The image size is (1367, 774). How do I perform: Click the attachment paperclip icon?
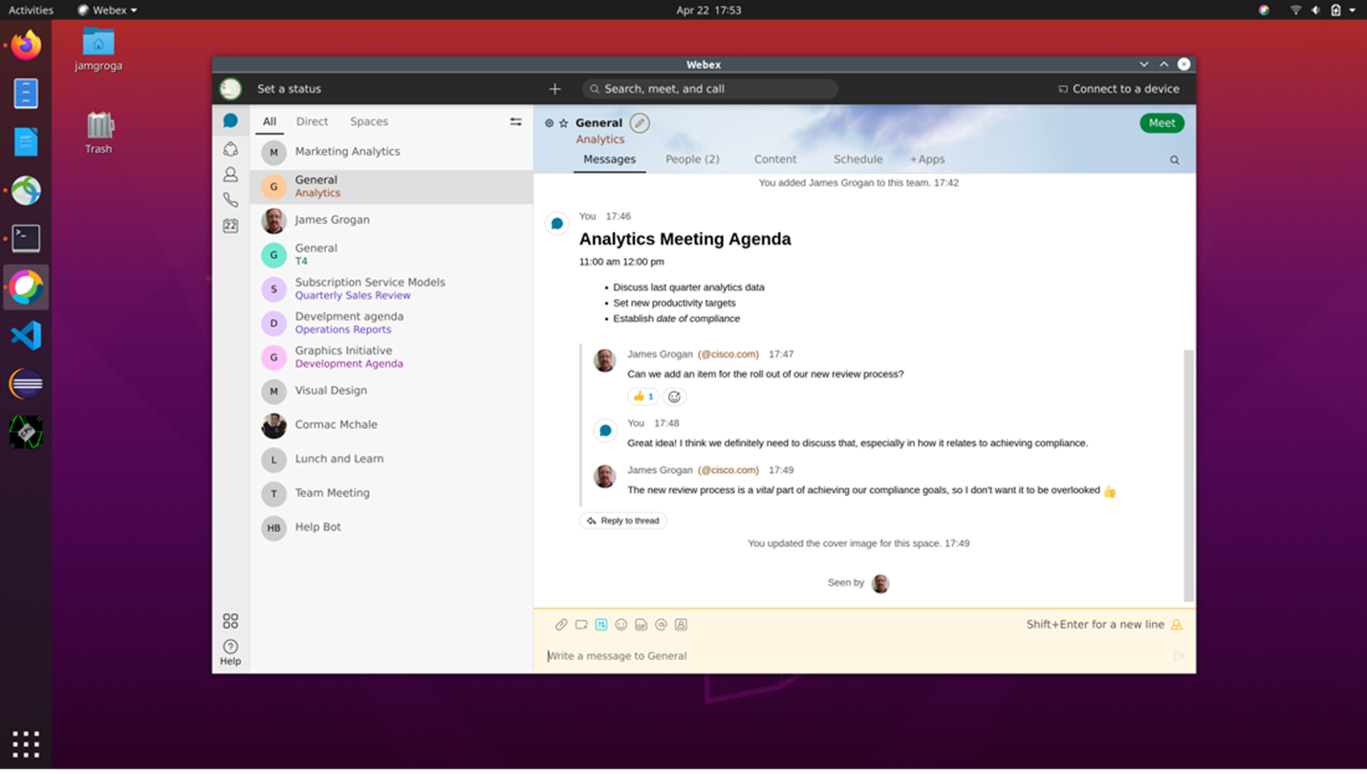coord(561,625)
